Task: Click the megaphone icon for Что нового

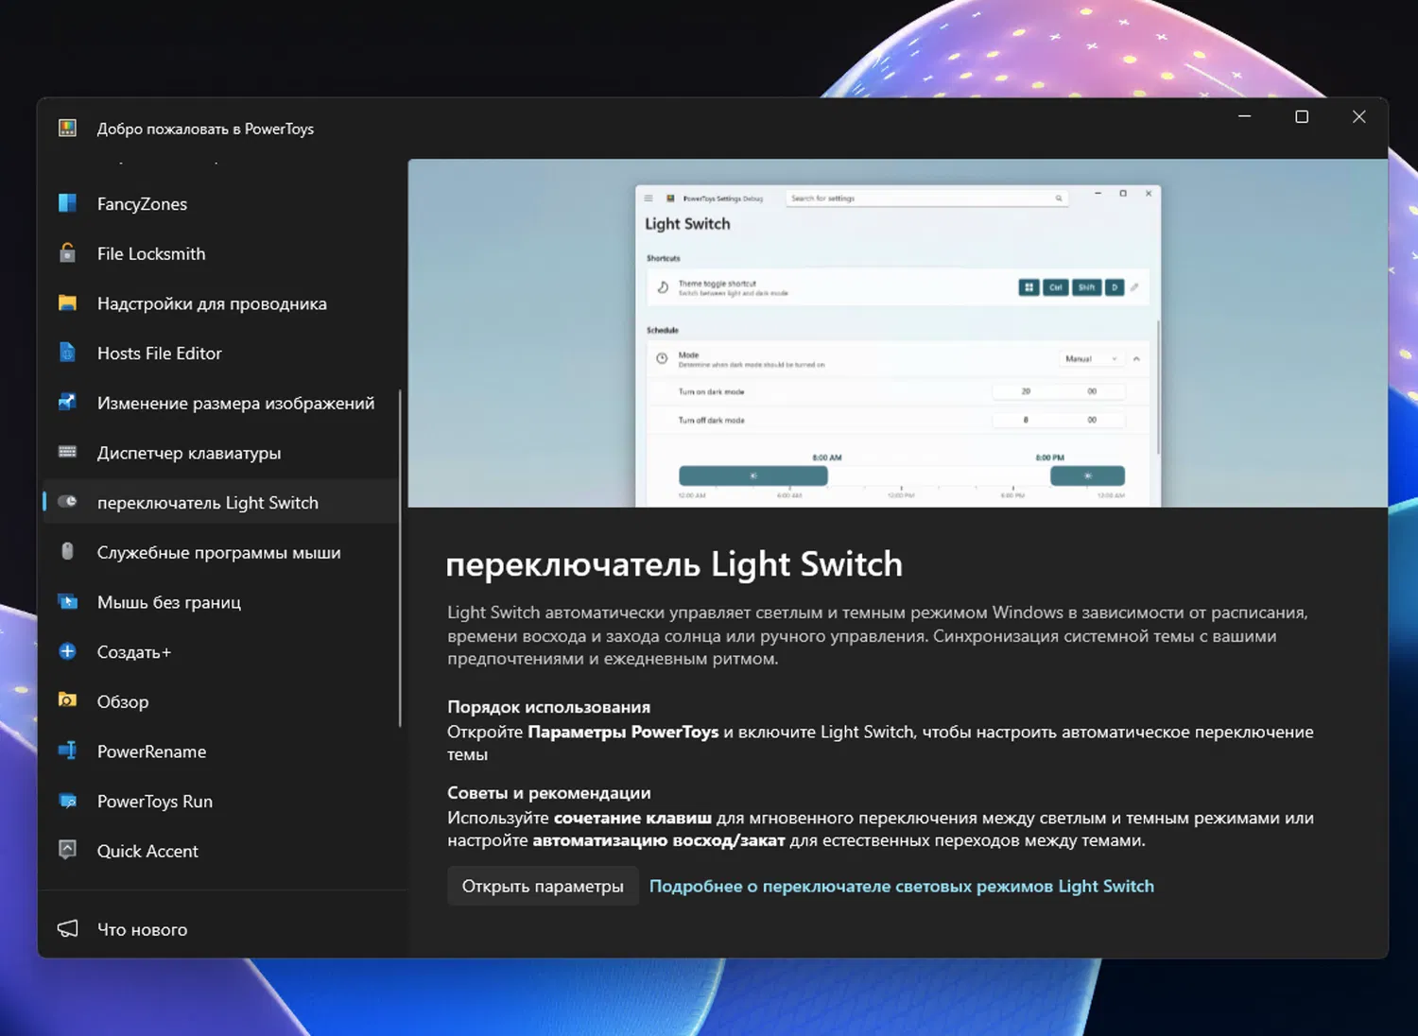Action: click(x=67, y=929)
